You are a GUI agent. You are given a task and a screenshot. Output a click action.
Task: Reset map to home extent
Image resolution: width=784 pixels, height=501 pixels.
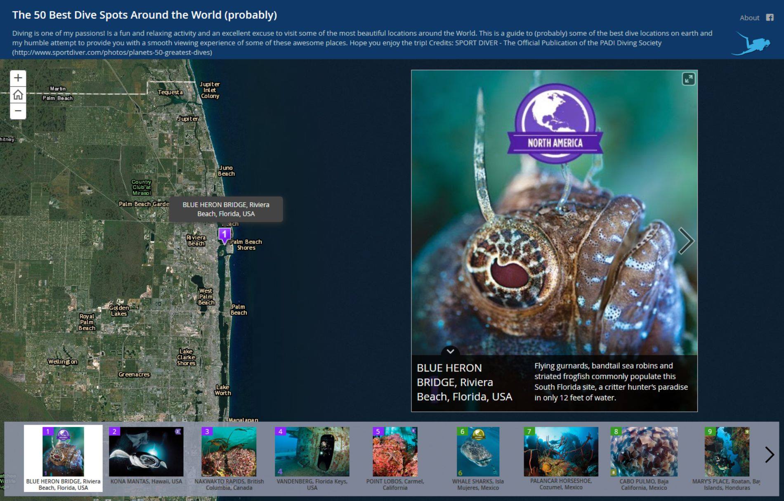tap(18, 95)
